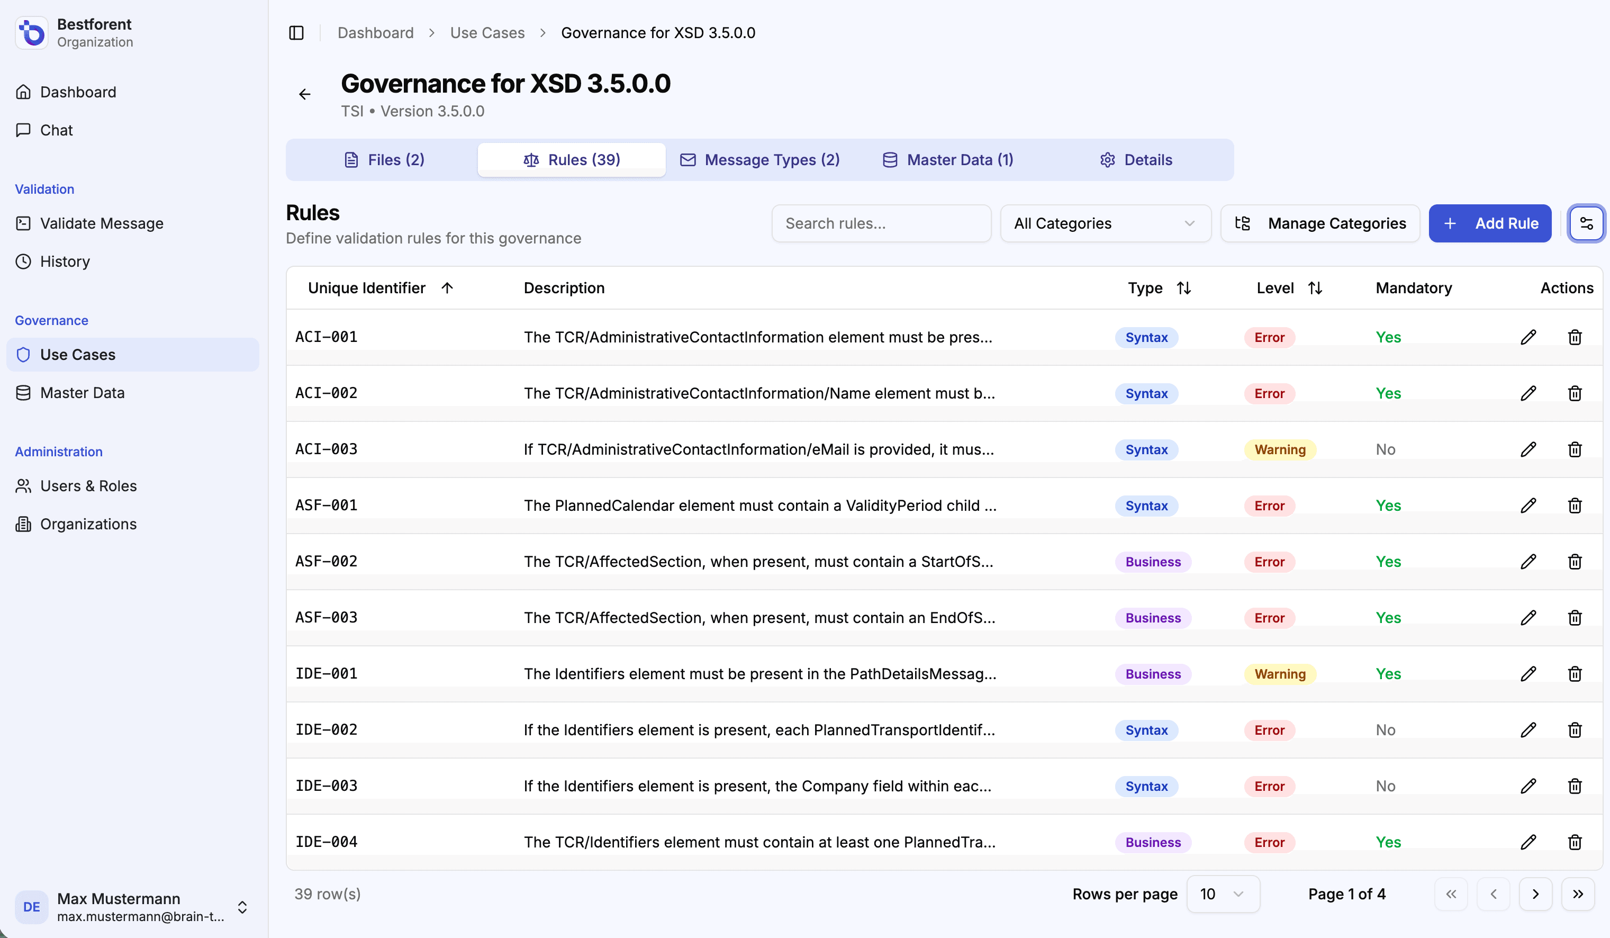Viewport: 1610px width, 938px height.
Task: Switch to the Message Types tab
Action: pos(760,160)
